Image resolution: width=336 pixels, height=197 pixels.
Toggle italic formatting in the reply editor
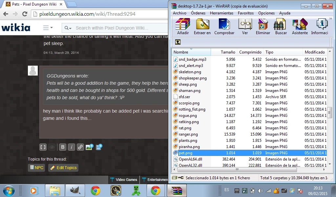[71, 147]
